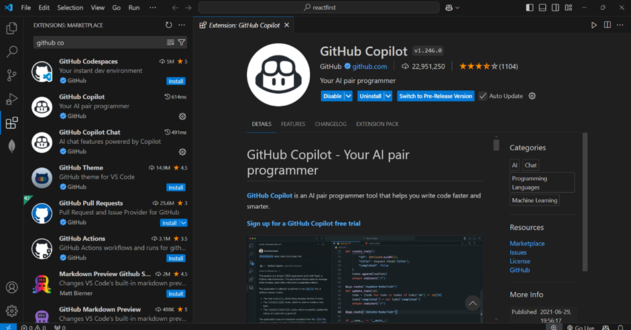Open GitHub Pull Requests Install dropdown arrow

click(184, 223)
